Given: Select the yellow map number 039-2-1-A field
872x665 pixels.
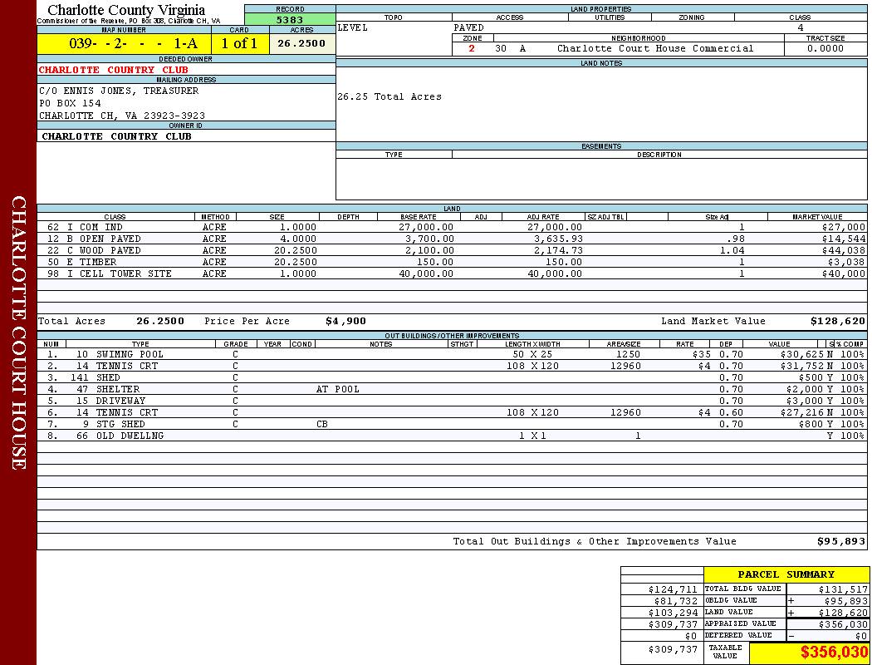Looking at the screenshot, I should point(122,44).
